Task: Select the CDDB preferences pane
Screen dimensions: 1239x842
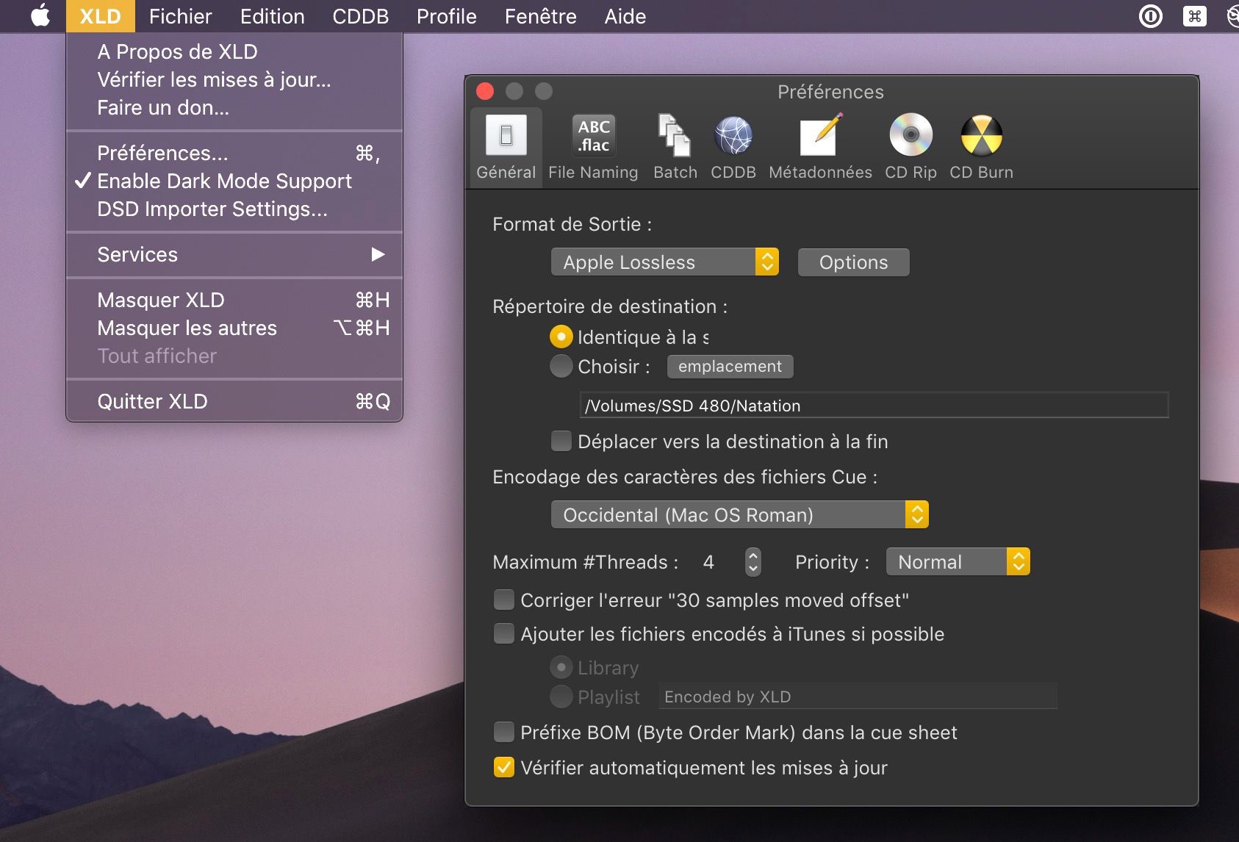Action: pyautogui.click(x=733, y=145)
